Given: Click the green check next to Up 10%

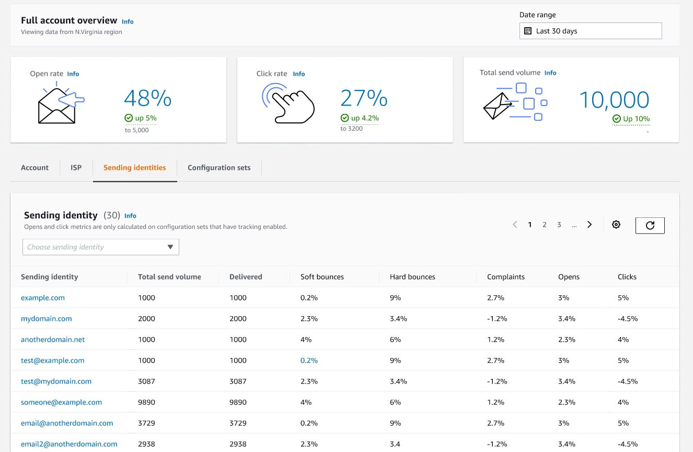Looking at the screenshot, I should pyautogui.click(x=617, y=119).
